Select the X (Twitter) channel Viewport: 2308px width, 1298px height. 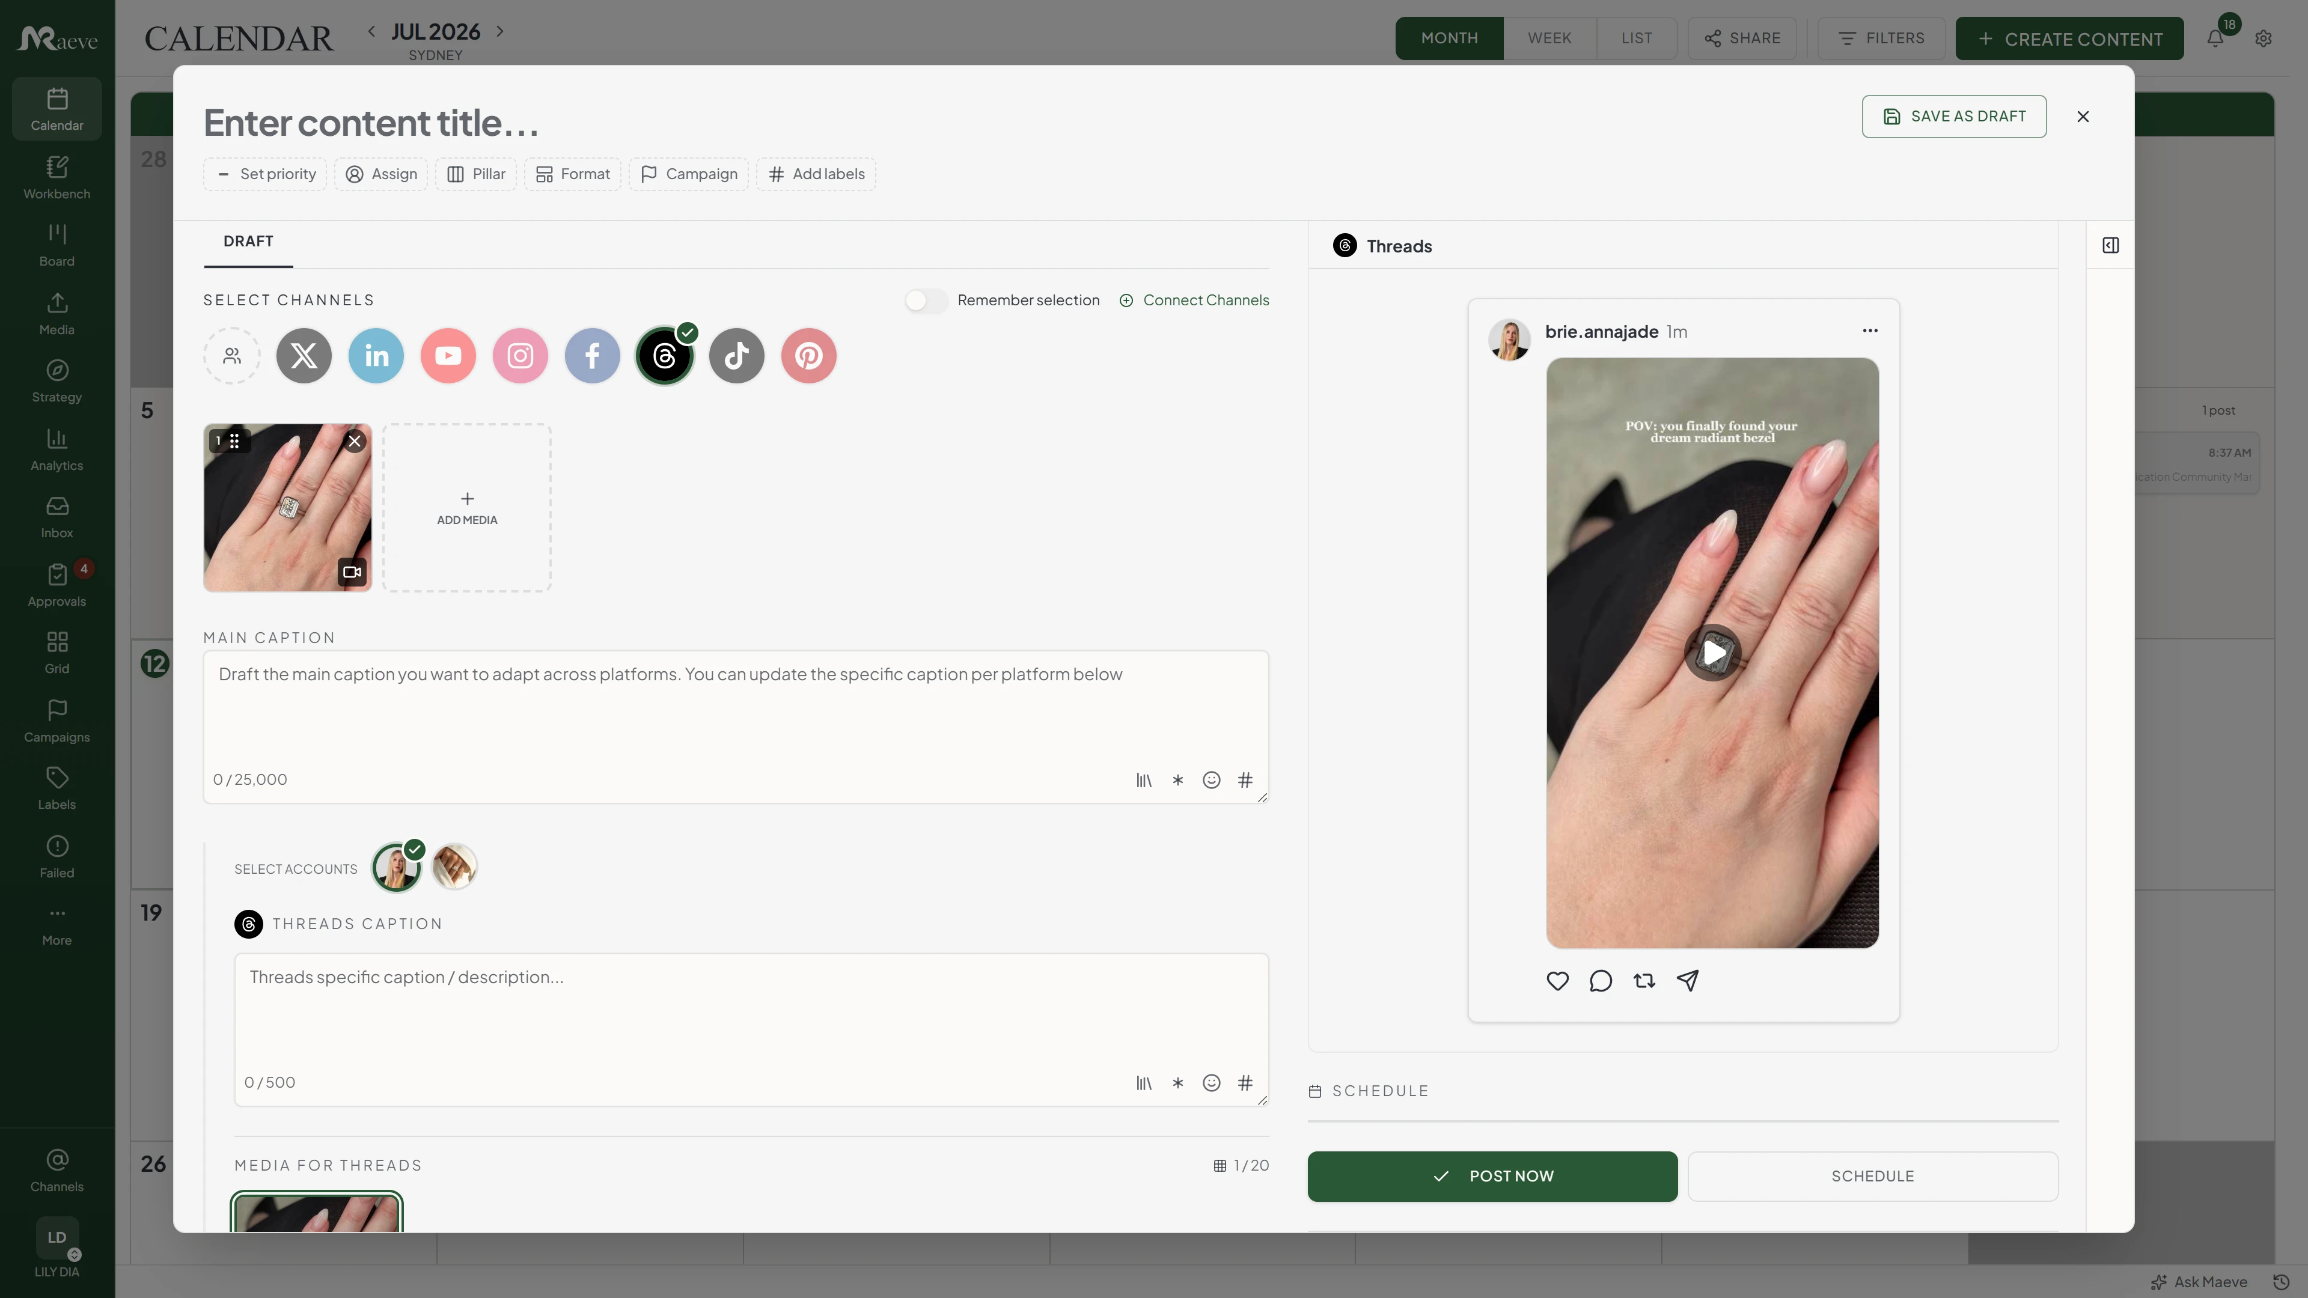pyautogui.click(x=304, y=356)
